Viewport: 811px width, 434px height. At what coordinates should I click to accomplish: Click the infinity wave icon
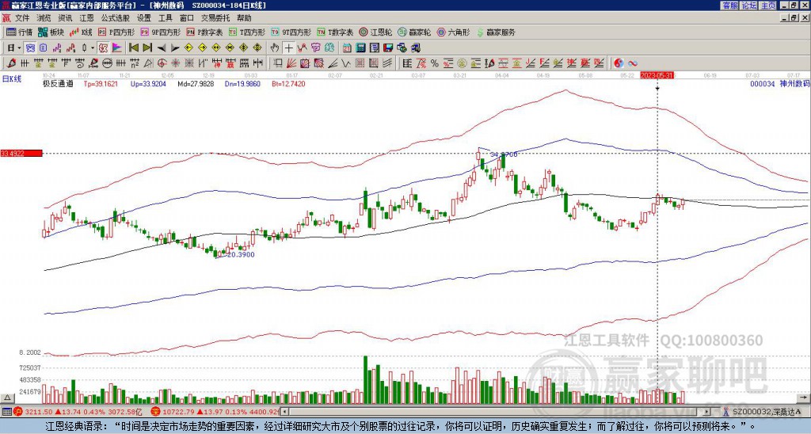click(x=633, y=63)
